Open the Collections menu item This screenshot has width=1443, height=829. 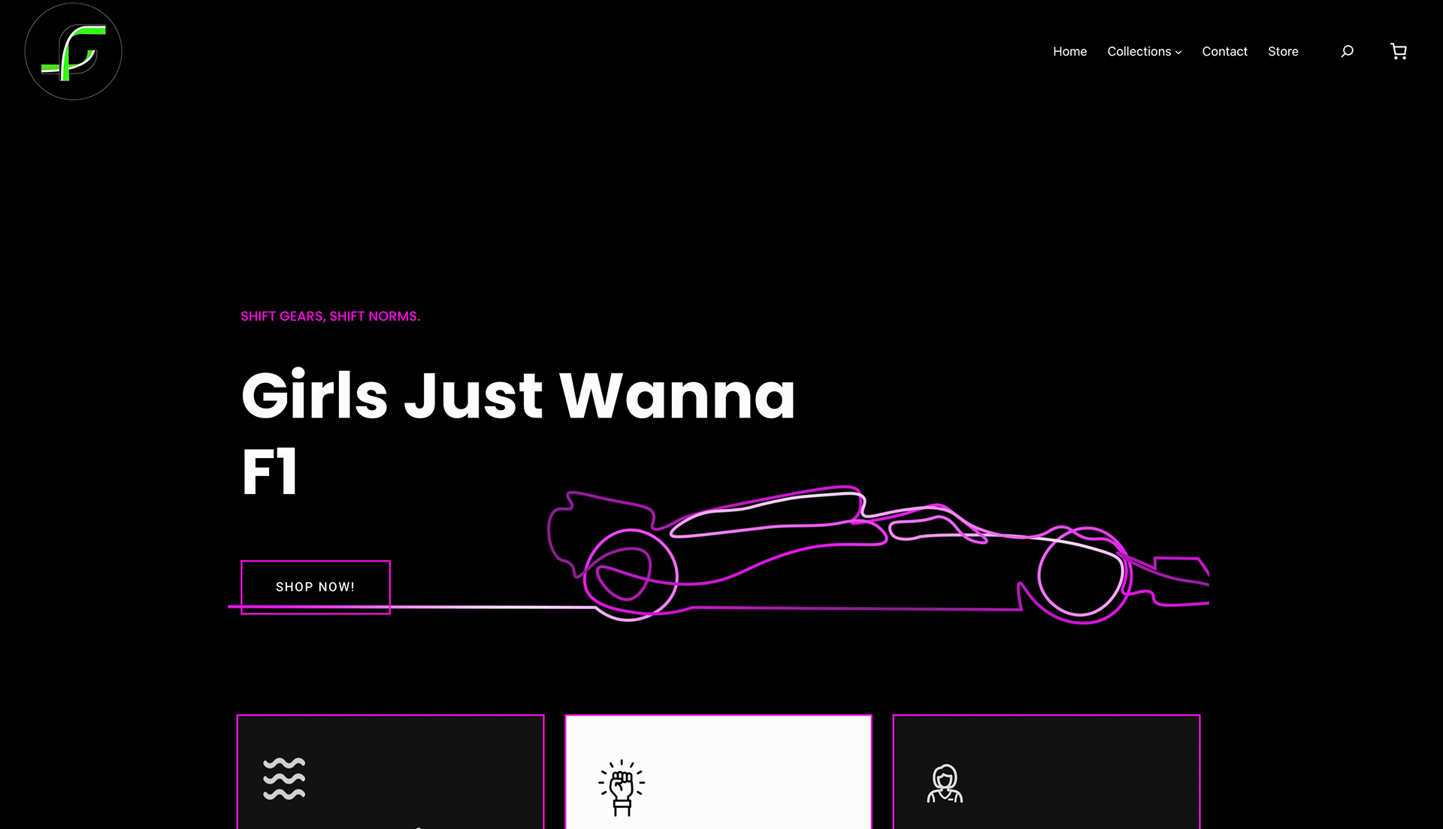coord(1138,51)
